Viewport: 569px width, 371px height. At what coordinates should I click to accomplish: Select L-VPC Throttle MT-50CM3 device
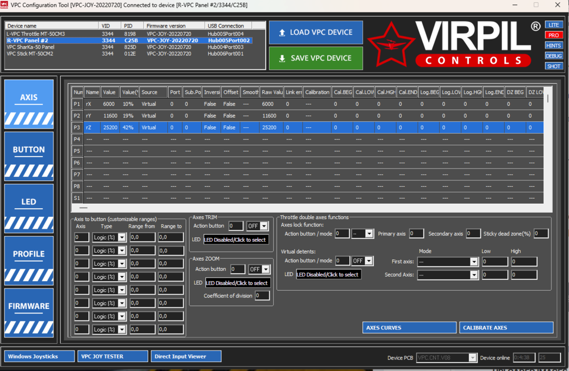tap(129, 34)
